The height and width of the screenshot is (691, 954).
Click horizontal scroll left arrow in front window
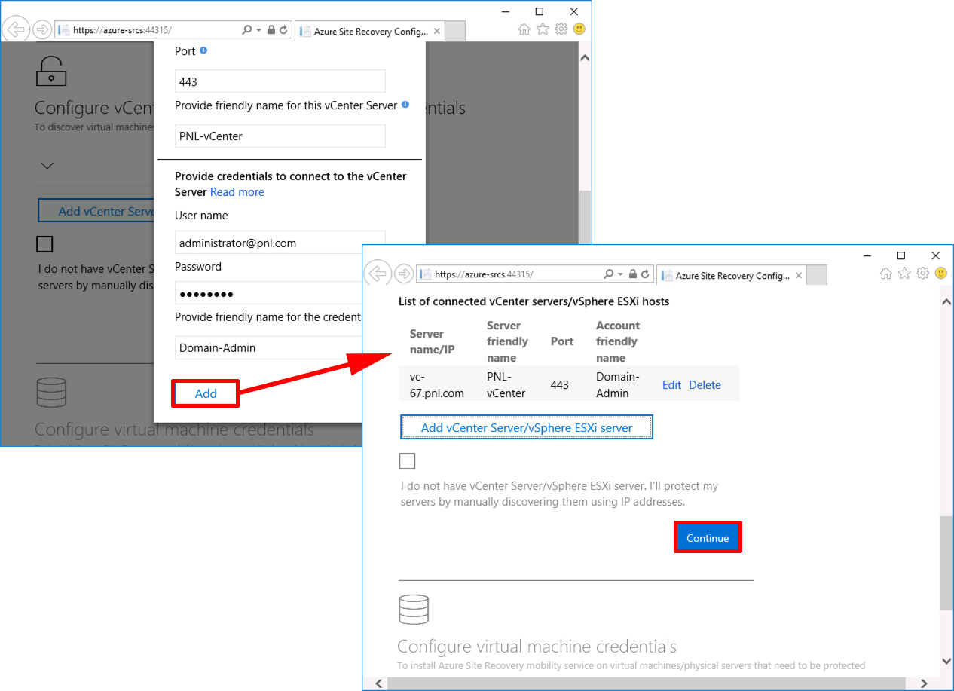[379, 683]
